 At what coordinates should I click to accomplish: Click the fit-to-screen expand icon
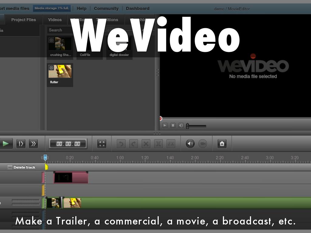102,144
